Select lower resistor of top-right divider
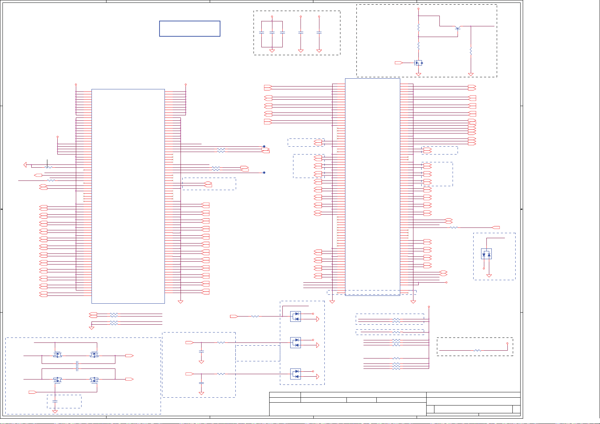The height and width of the screenshot is (424, 600). (x=418, y=46)
